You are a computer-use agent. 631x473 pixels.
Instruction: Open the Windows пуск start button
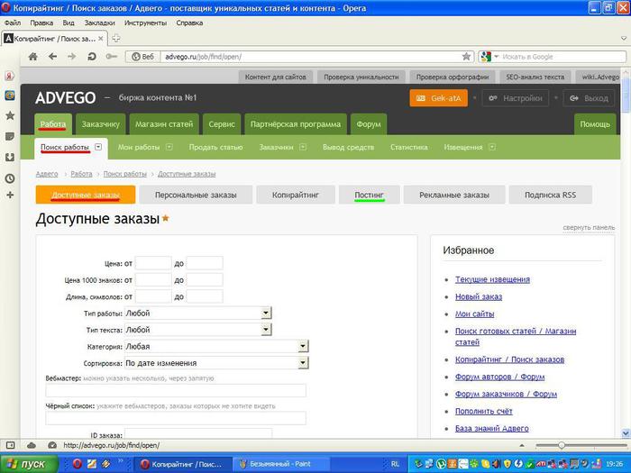tap(28, 464)
